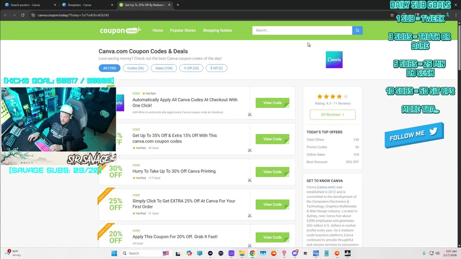Open CapCut from the taskbar

pos(305,253)
